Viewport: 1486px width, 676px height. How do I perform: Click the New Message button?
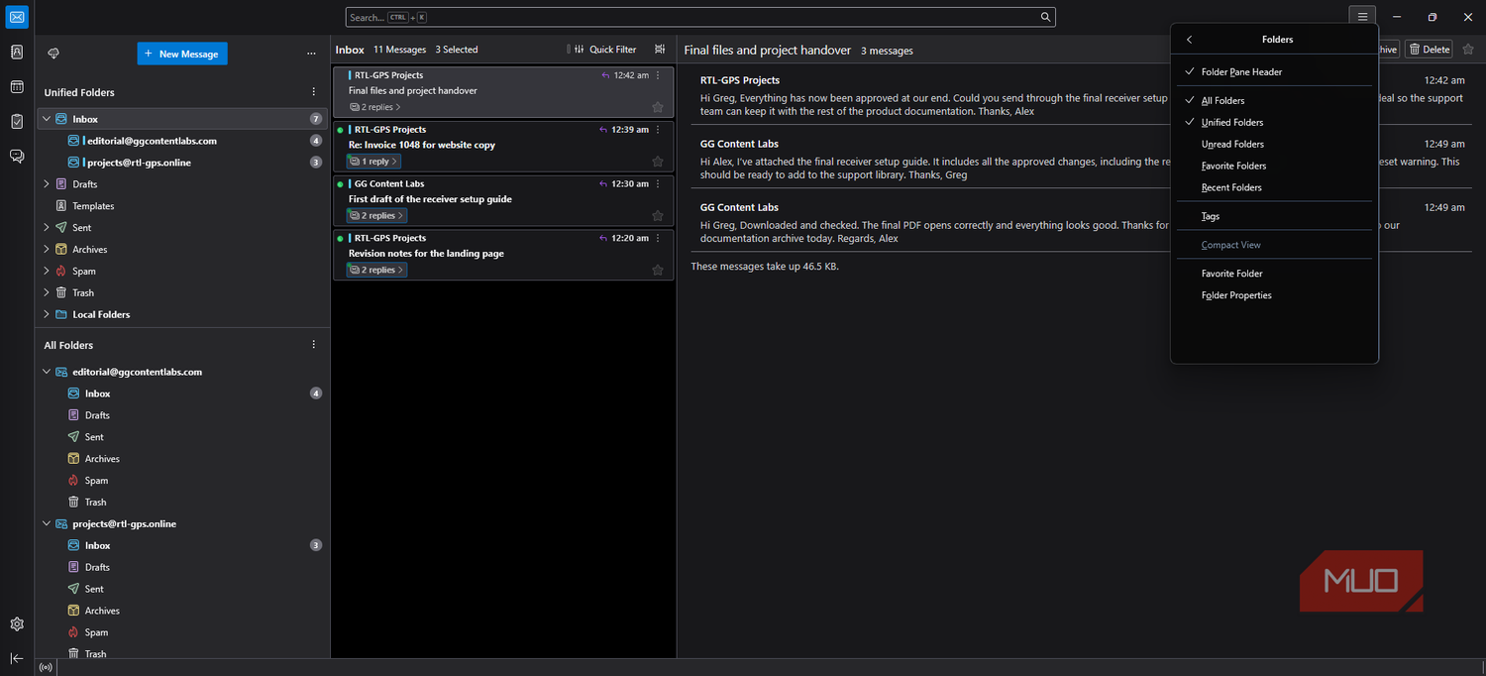182,54
